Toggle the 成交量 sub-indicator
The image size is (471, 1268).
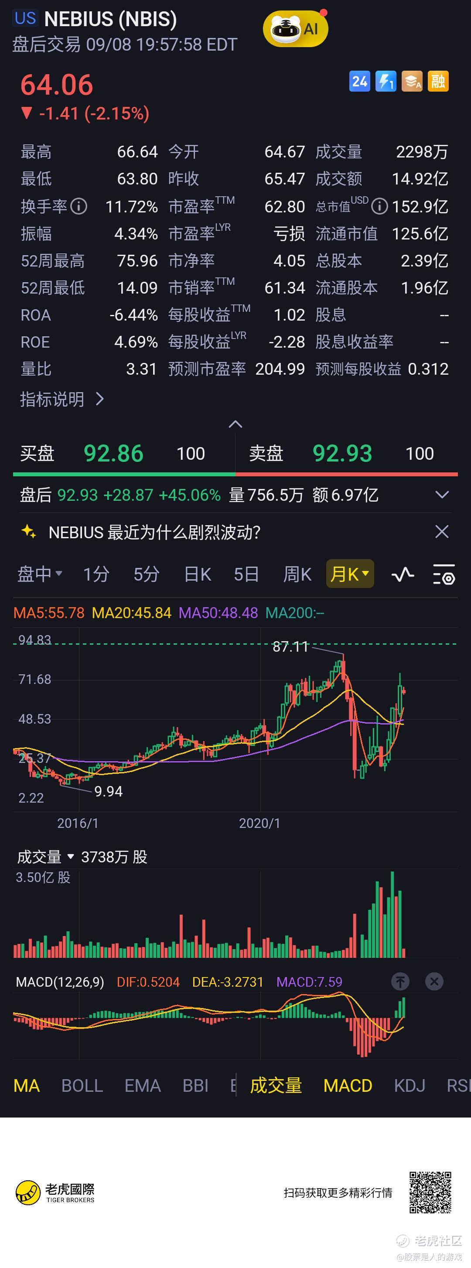276,1085
